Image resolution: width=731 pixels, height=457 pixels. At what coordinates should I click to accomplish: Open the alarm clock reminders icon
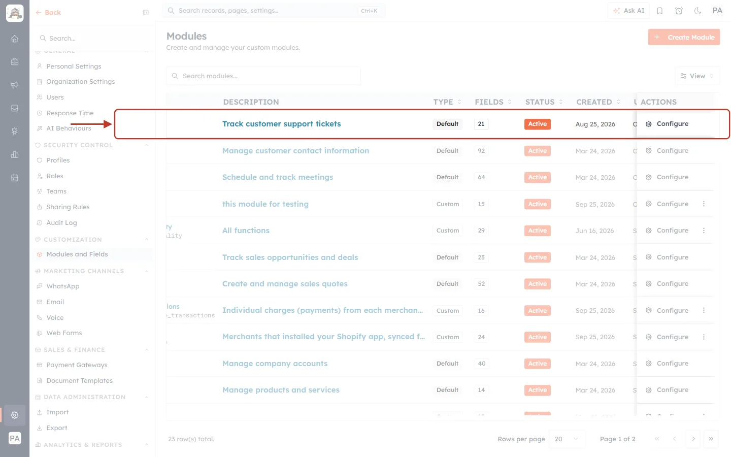pos(679,11)
